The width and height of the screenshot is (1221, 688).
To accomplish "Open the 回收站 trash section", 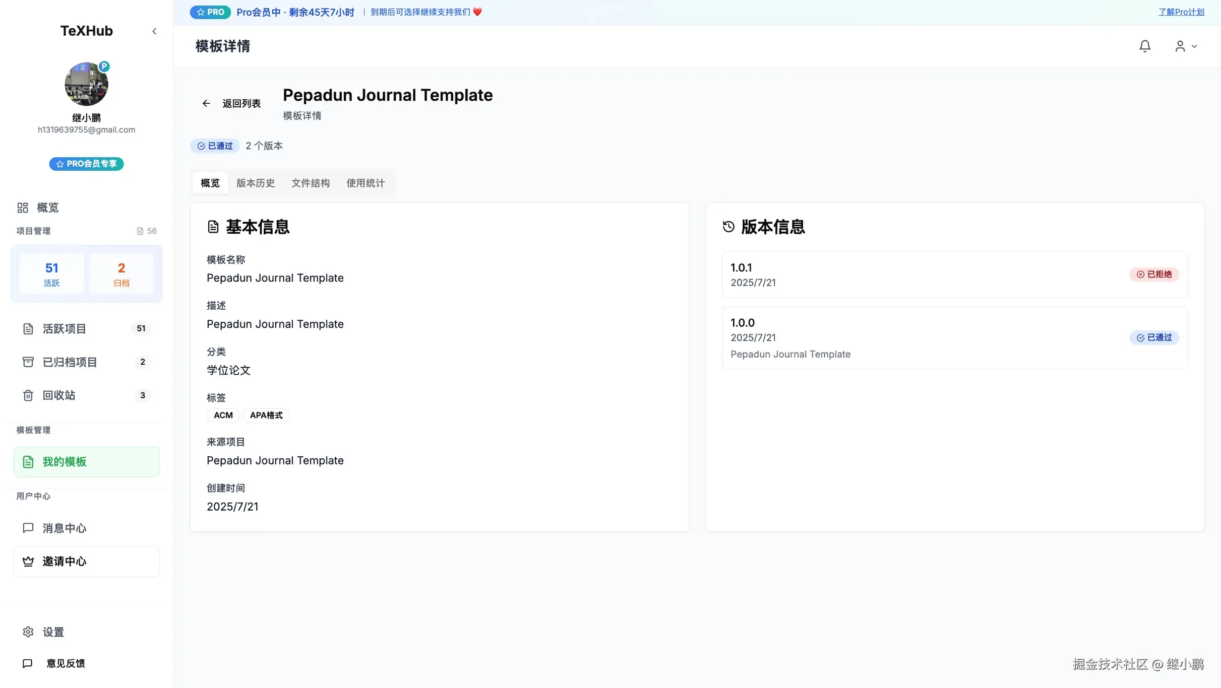I will tap(60, 395).
